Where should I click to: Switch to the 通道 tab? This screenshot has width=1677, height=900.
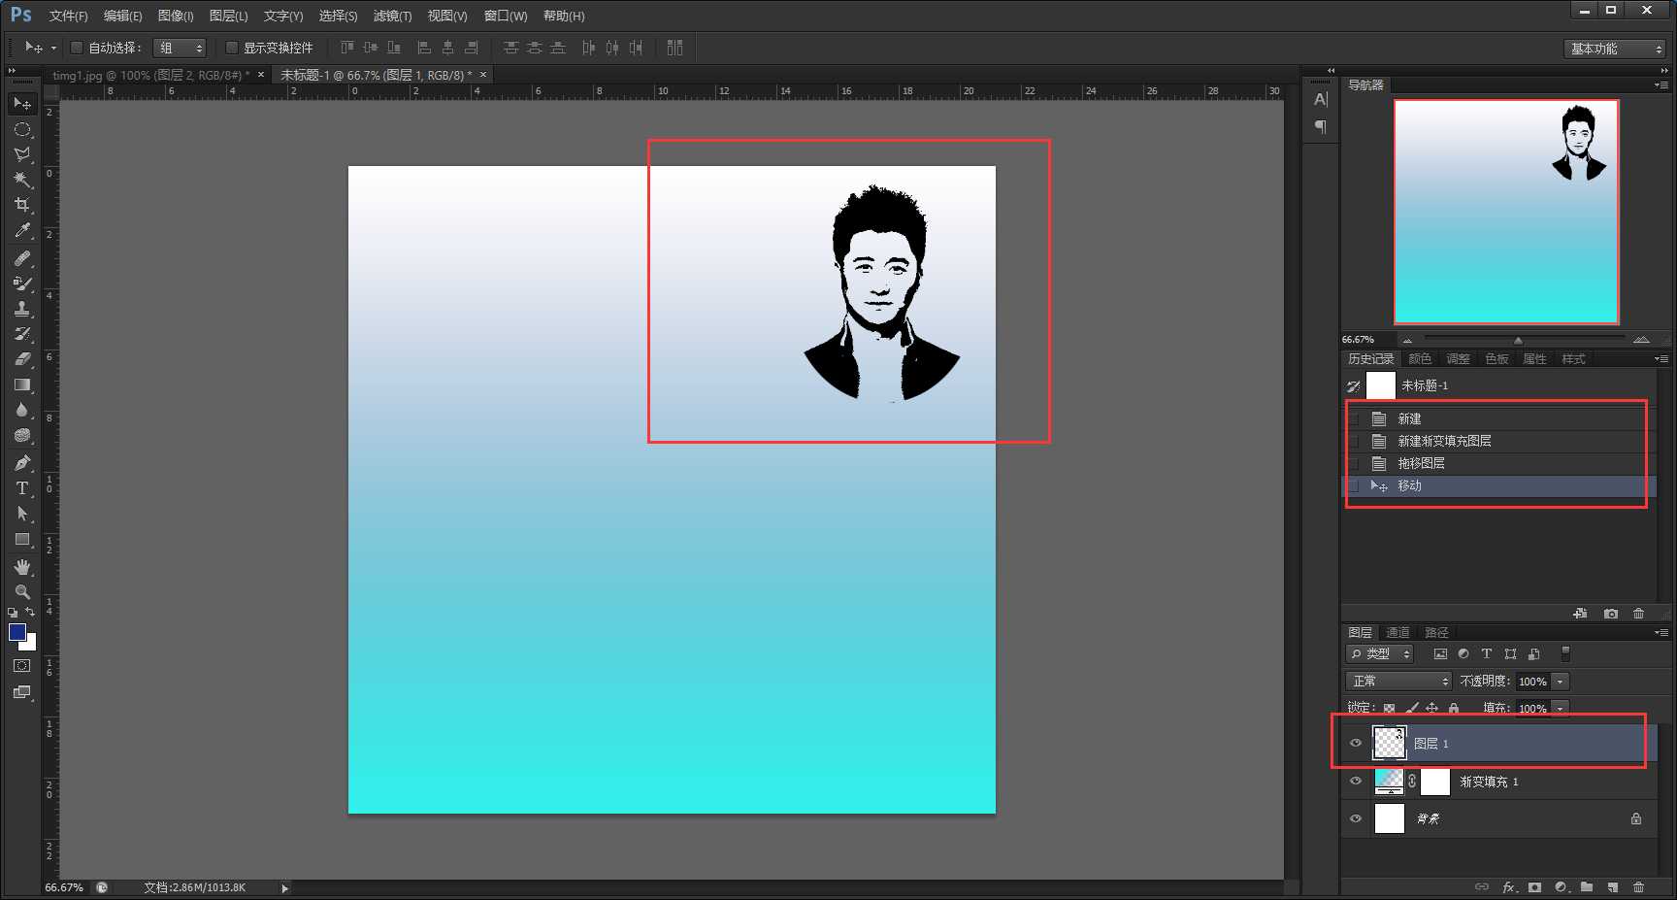coord(1397,632)
